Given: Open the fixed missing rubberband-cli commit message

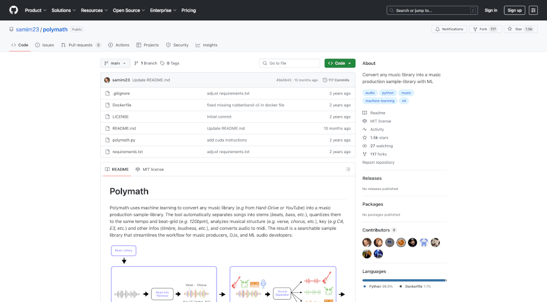Looking at the screenshot, I should click(x=246, y=105).
